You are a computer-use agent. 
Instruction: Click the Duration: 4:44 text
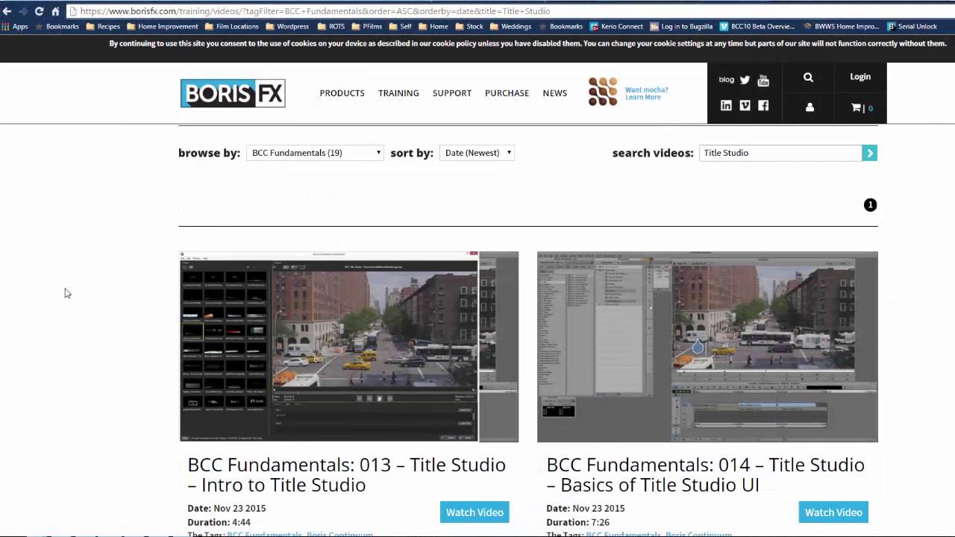click(219, 522)
